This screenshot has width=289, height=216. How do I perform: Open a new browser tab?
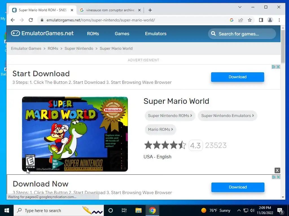150,10
